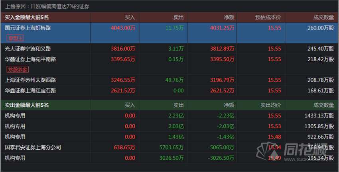
Task: Select the 4043.00万 buy amount cell
Action: (123, 28)
